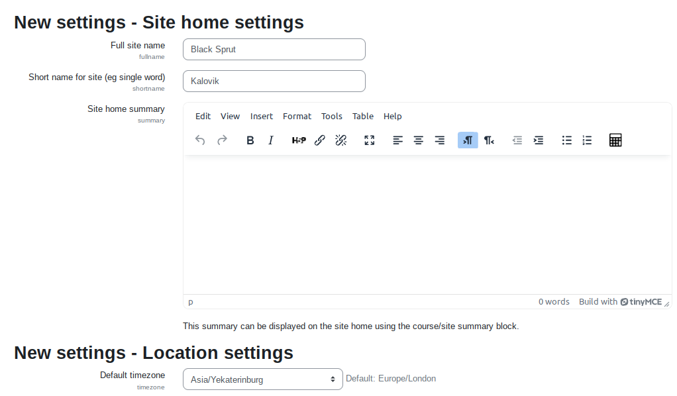Open the Insert menu
677x396 pixels.
pyautogui.click(x=262, y=117)
